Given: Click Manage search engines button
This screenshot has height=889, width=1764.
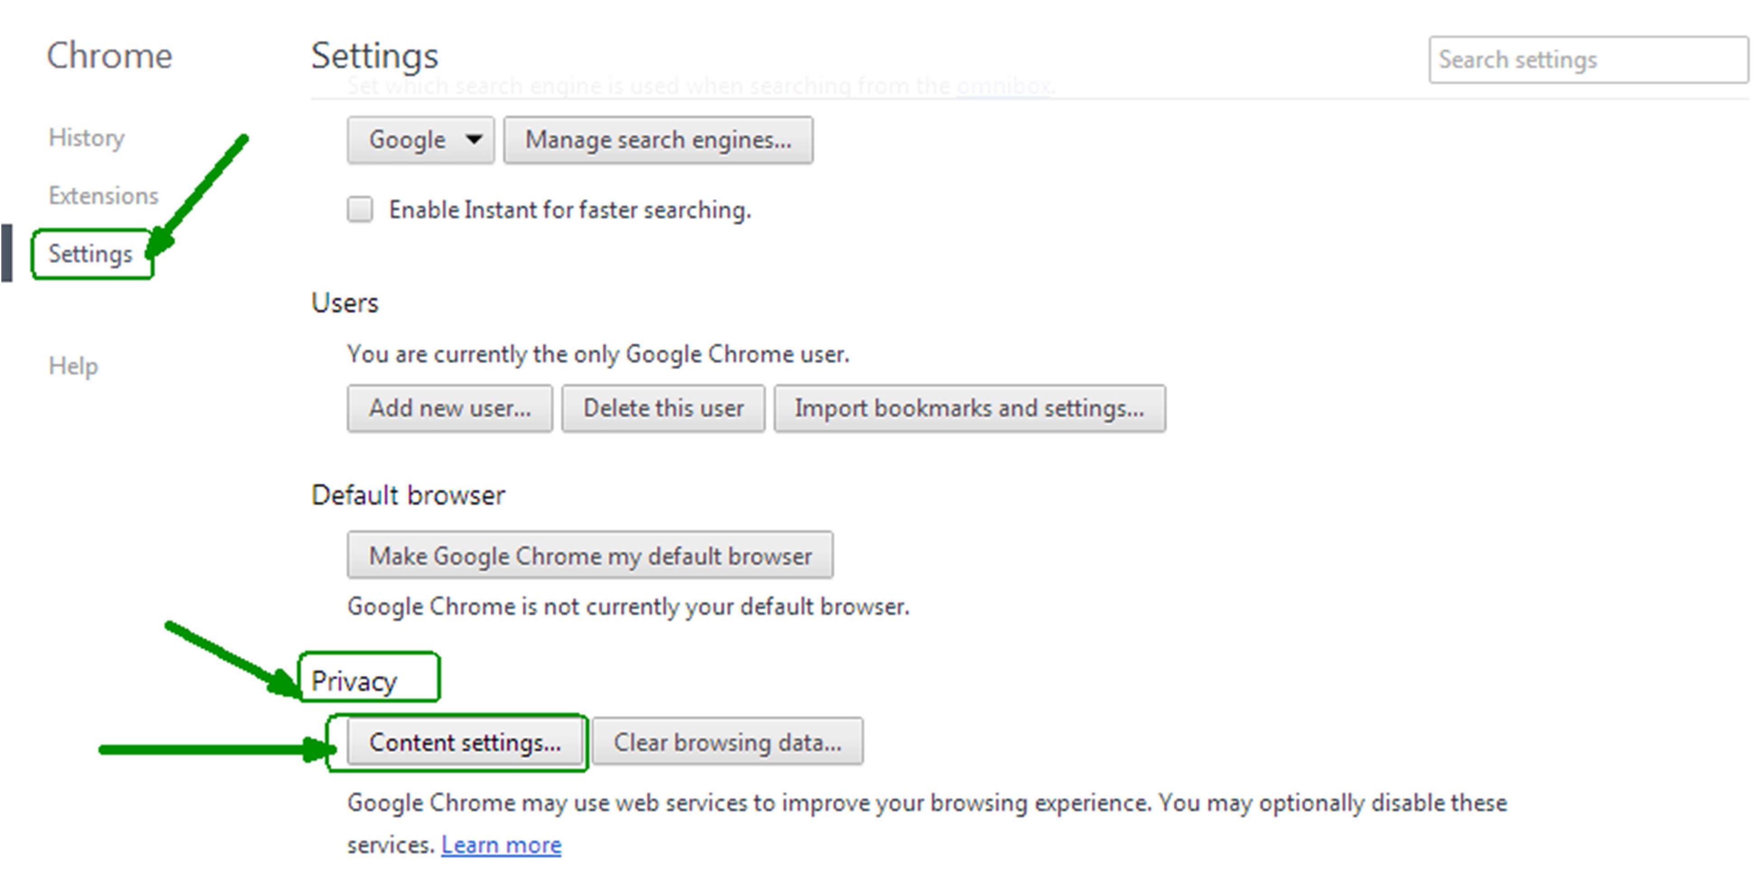Looking at the screenshot, I should [658, 140].
